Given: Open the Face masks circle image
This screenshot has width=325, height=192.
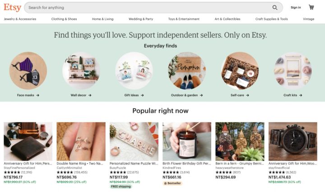Looking at the screenshot, I should tap(28, 71).
